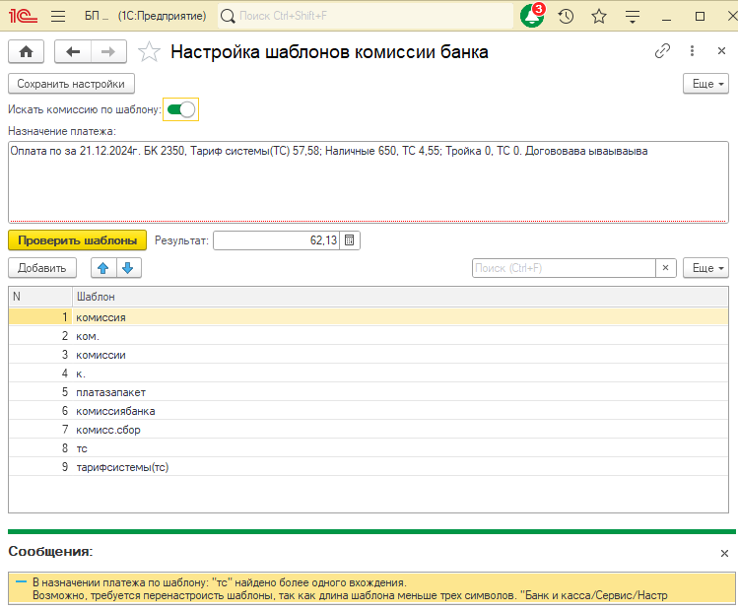Select template row 'к.'

click(369, 374)
